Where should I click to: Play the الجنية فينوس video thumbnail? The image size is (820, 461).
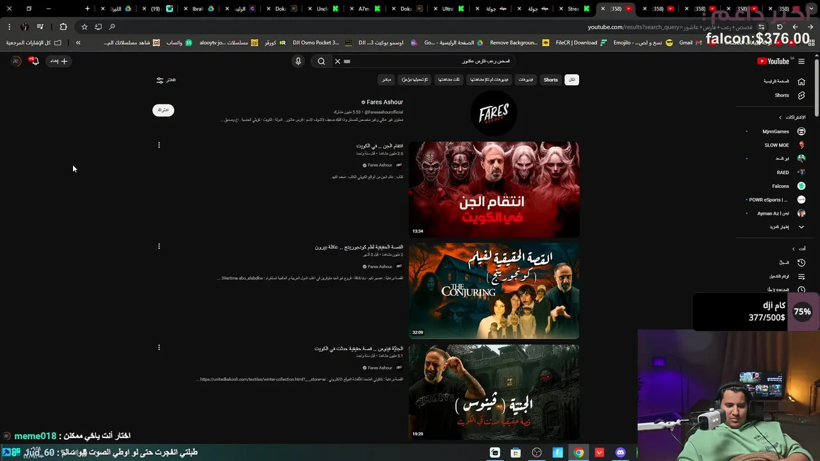tap(494, 392)
